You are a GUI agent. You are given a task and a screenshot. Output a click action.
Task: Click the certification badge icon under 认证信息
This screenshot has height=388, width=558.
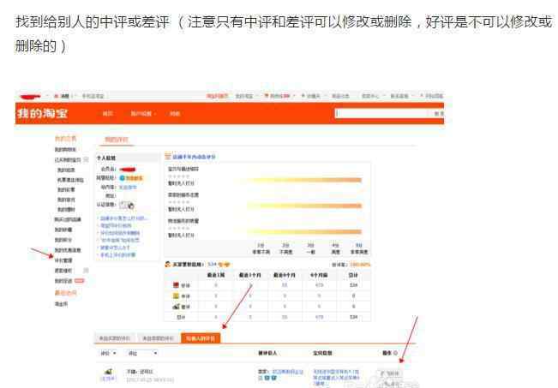[x=127, y=206]
